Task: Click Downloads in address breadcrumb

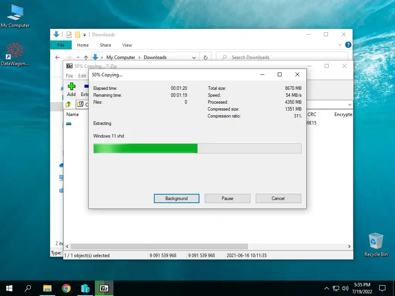Action: click(x=155, y=57)
